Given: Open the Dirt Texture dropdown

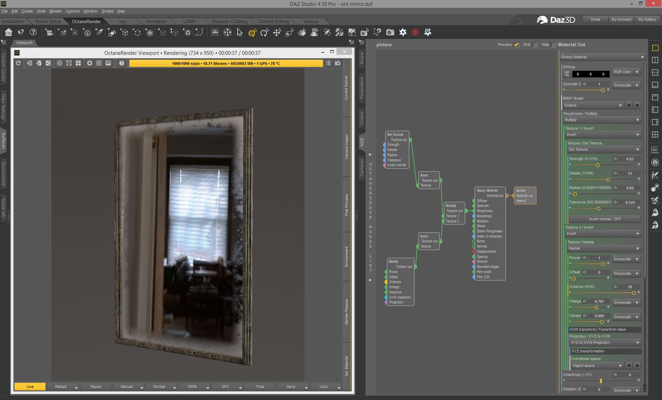Looking at the screenshot, I should pyautogui.click(x=604, y=150).
